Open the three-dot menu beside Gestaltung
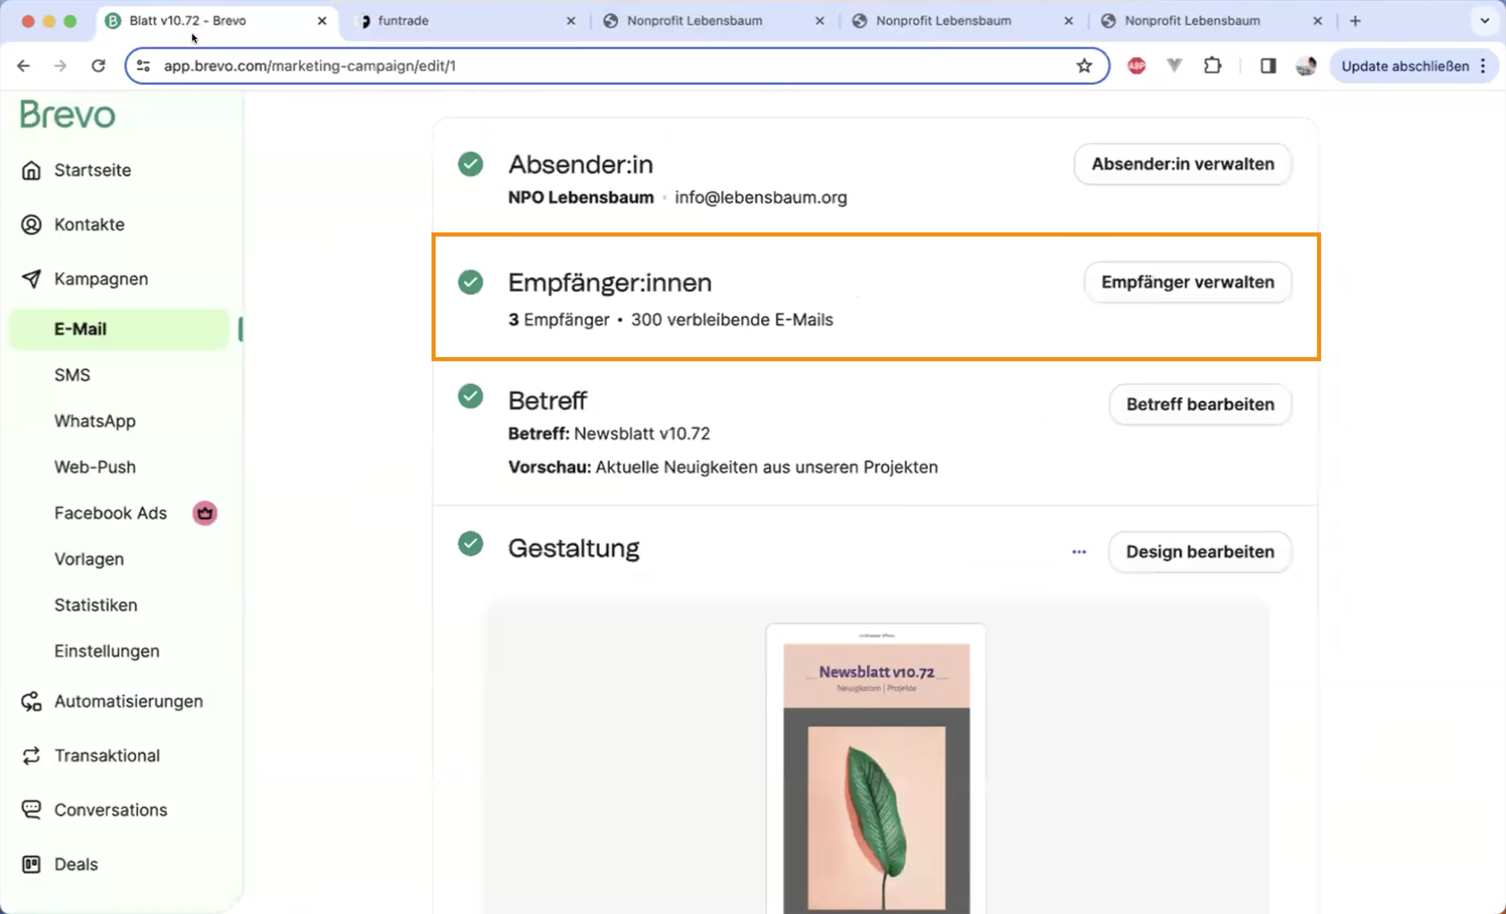The width and height of the screenshot is (1506, 914). click(1079, 552)
